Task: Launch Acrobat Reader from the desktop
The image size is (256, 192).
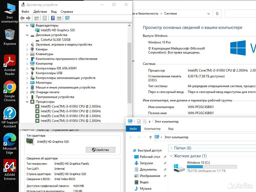Action: (10, 65)
